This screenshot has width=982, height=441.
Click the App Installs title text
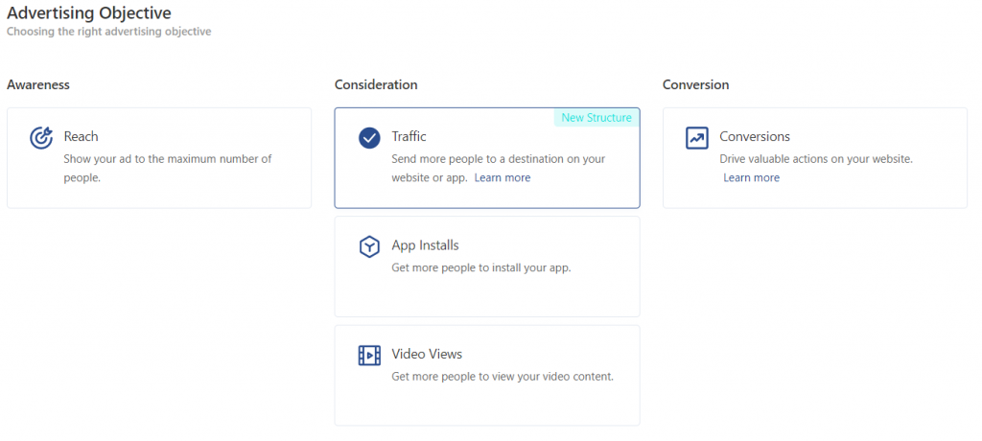pos(425,245)
